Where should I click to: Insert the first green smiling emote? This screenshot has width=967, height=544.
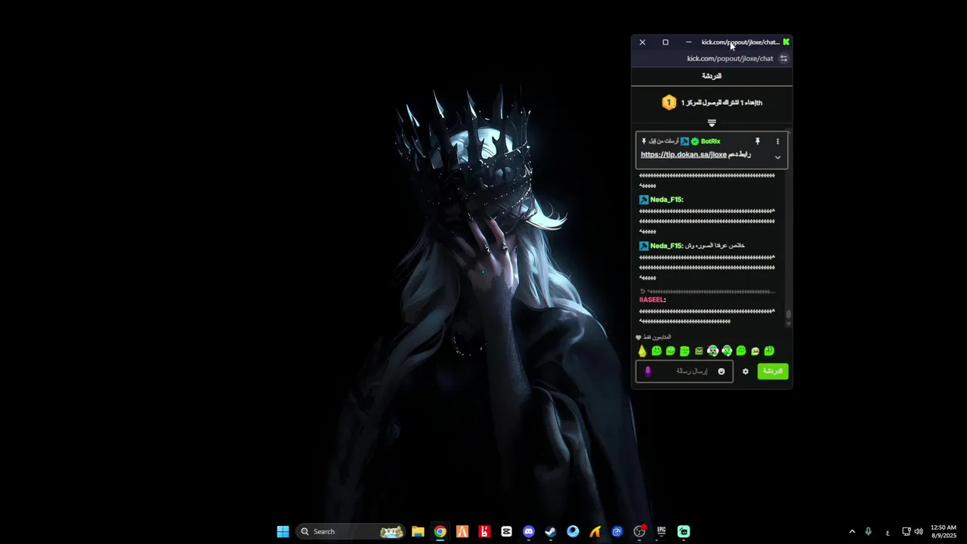coord(657,351)
